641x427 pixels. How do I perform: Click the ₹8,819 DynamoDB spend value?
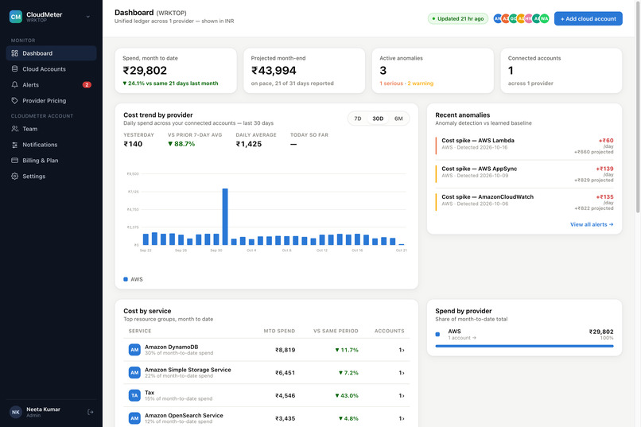pyautogui.click(x=285, y=350)
